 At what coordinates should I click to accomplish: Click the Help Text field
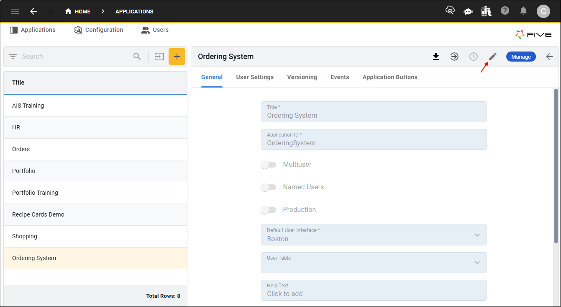(374, 290)
